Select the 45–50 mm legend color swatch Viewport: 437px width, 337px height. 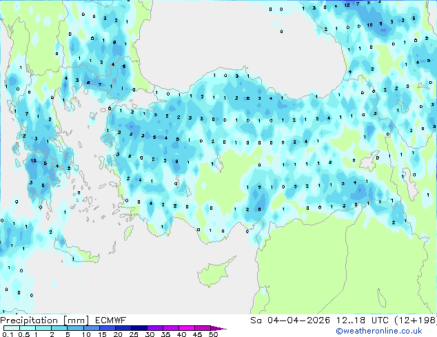(x=203, y=328)
